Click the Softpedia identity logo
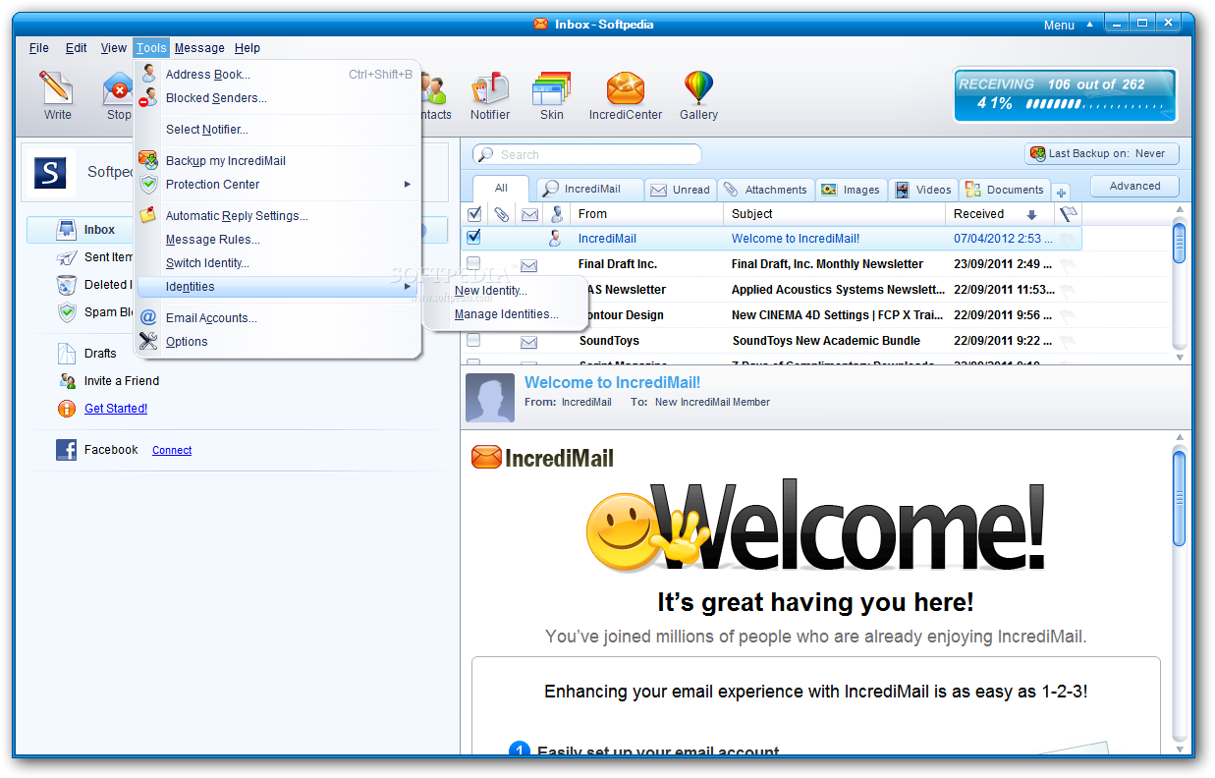Viewport: 1215px width, 778px height. tap(50, 172)
